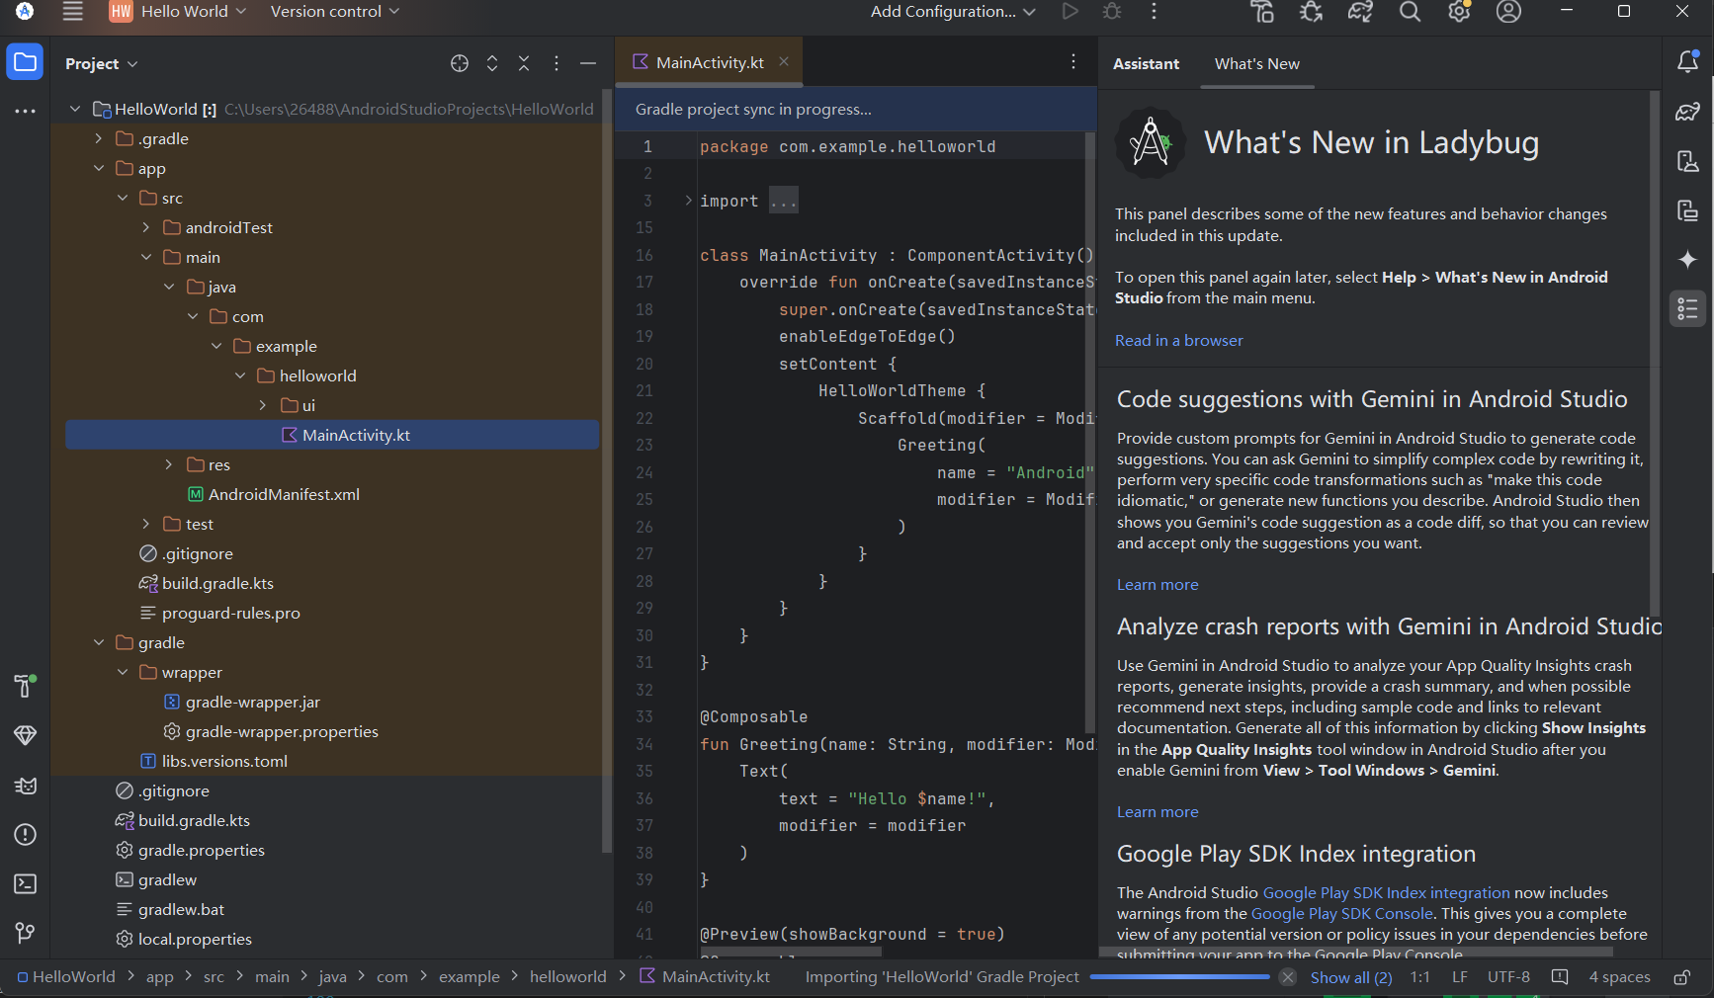Expand folded import block in editor

point(689,201)
